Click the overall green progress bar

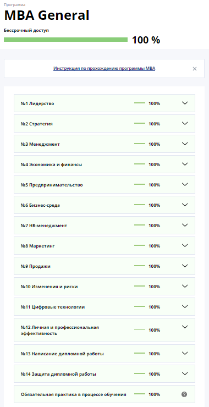pyautogui.click(x=65, y=40)
